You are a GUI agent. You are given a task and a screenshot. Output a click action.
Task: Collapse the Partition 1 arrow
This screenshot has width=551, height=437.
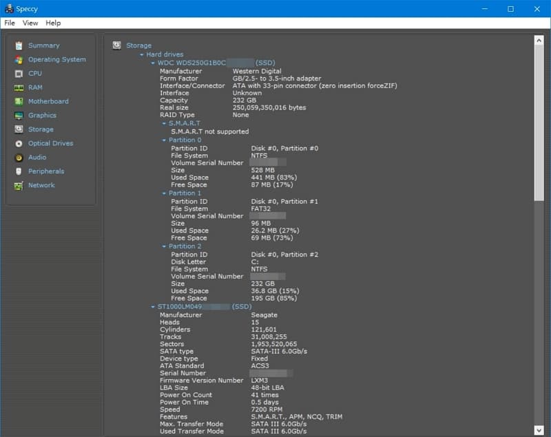(x=164, y=193)
